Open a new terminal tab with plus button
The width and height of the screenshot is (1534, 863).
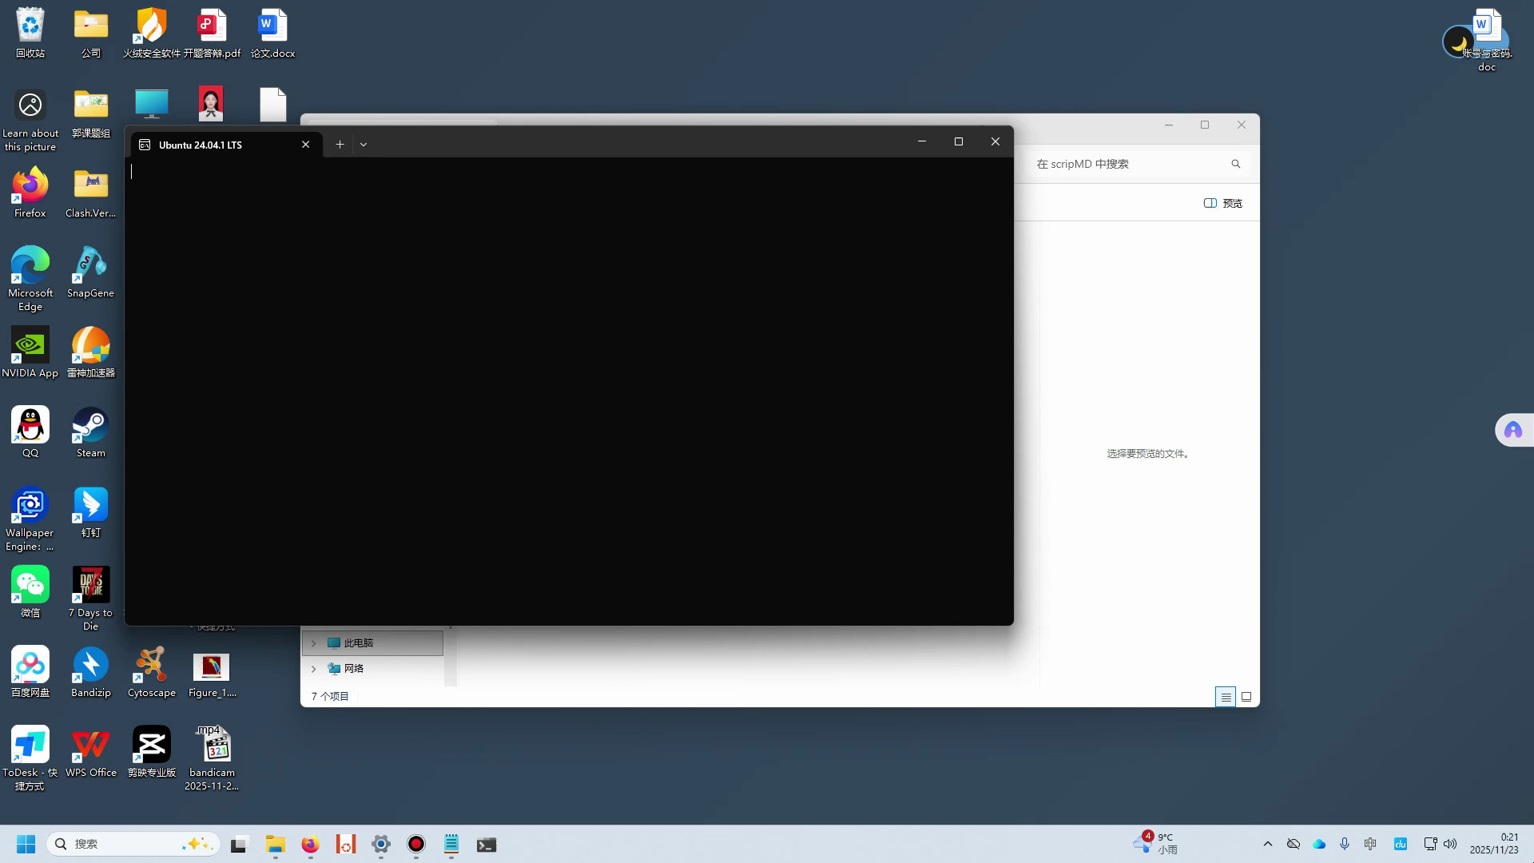coord(340,144)
